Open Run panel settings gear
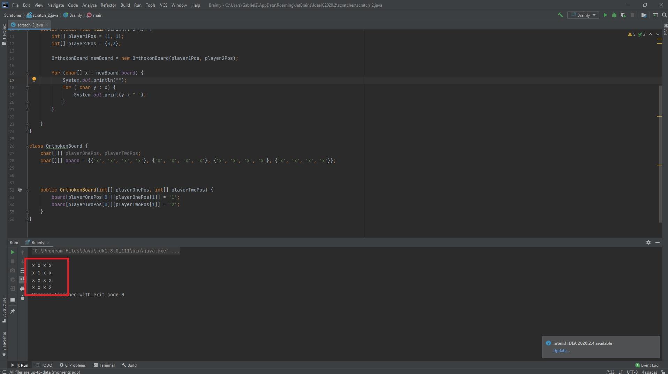The width and height of the screenshot is (668, 374). click(x=648, y=242)
